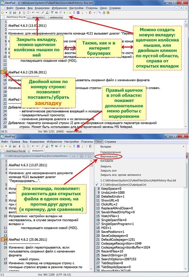Click the Save icon in lower AkelPad window

14,146
